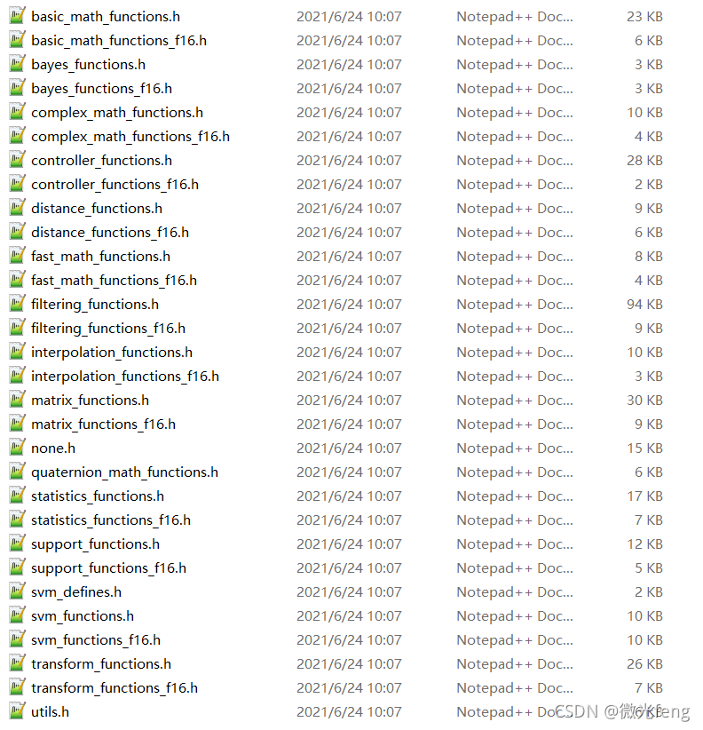Select the file name basic_math_functions_f16.h
This screenshot has height=730, width=703.
pyautogui.click(x=119, y=41)
